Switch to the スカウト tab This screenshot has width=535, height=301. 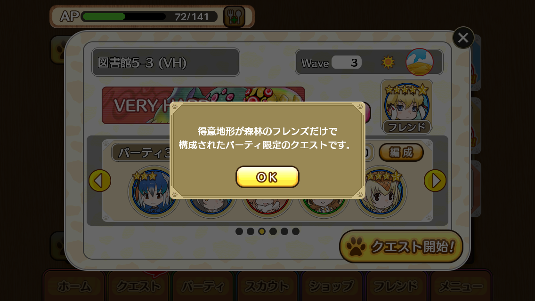[267, 286]
